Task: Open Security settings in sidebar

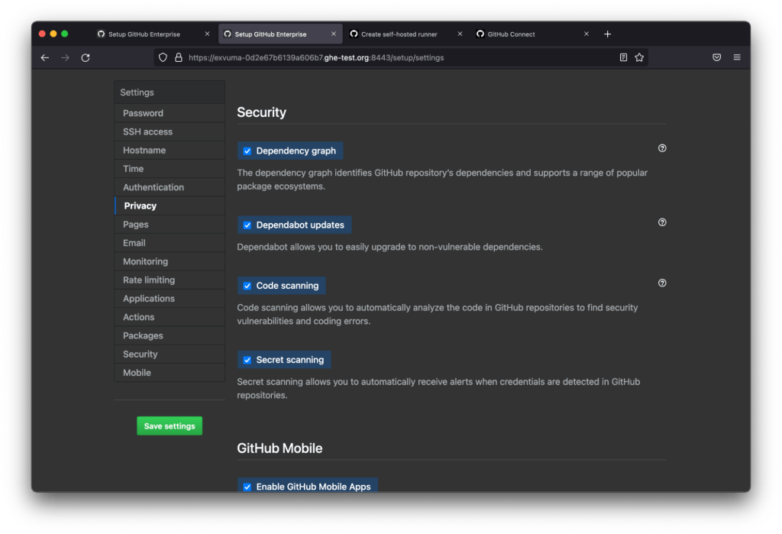Action: [170, 354]
